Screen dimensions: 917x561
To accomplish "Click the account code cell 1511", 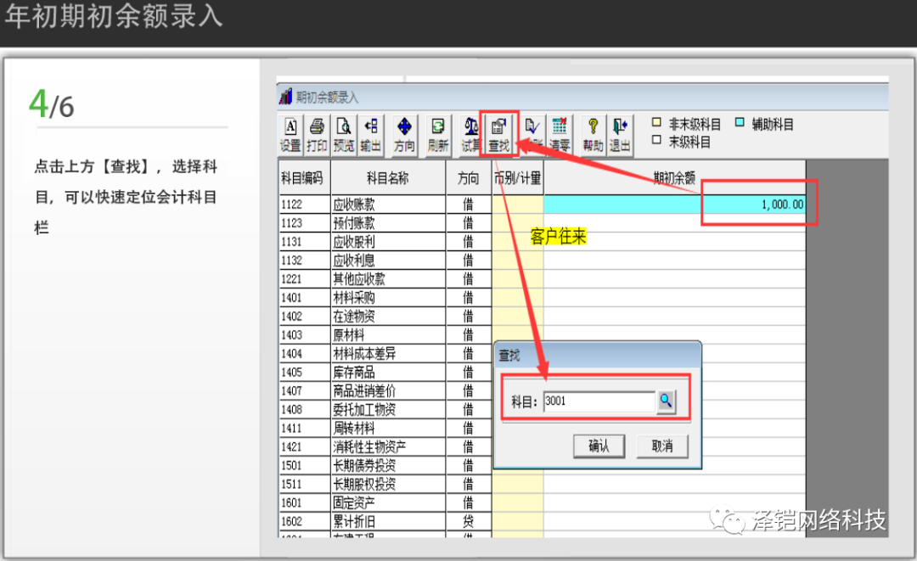I will (x=305, y=485).
